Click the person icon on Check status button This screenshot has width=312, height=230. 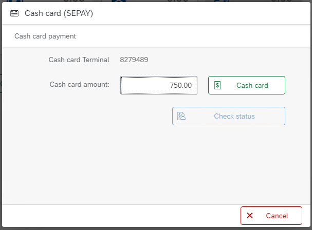coord(181,116)
